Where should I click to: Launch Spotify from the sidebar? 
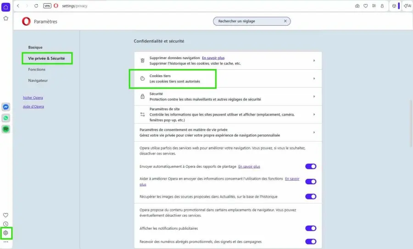(6, 129)
